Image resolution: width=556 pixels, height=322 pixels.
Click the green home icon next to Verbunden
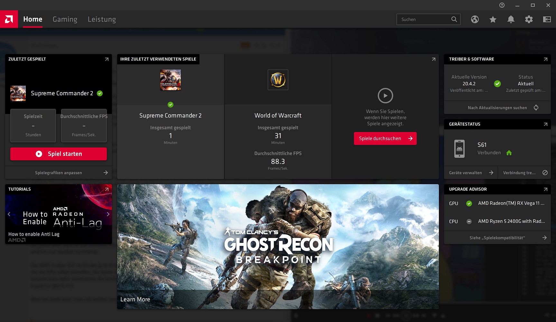pos(509,153)
